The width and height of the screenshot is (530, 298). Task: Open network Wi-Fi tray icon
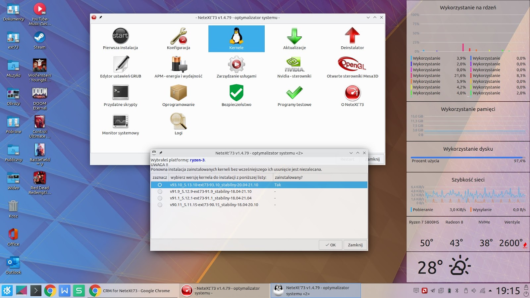pyautogui.click(x=482, y=291)
